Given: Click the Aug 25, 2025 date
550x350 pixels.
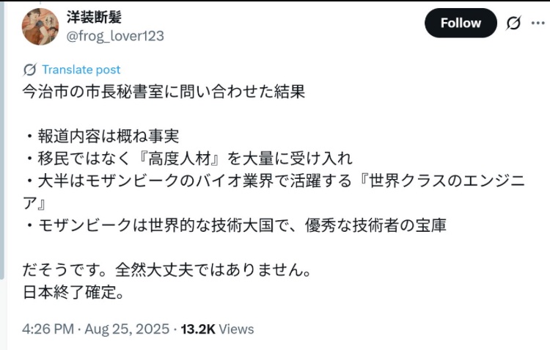Looking at the screenshot, I should (x=127, y=329).
